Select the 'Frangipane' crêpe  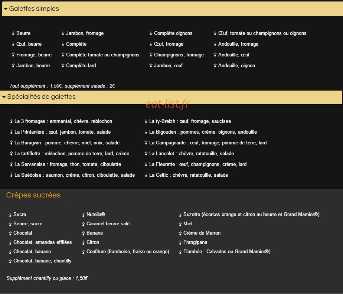195,242
